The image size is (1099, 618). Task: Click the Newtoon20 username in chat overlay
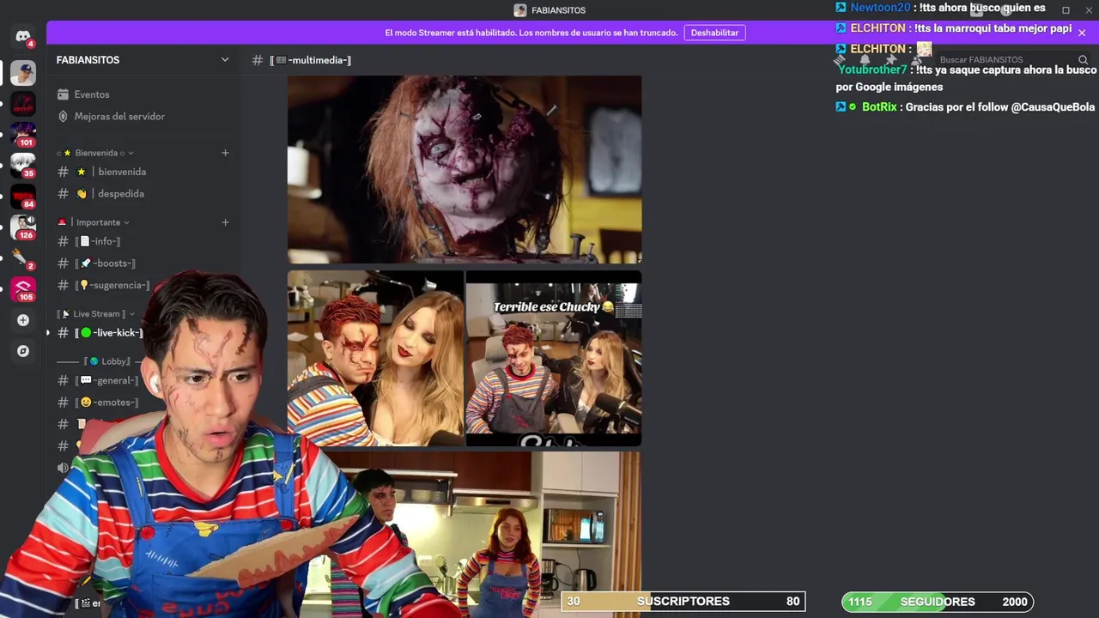point(880,8)
